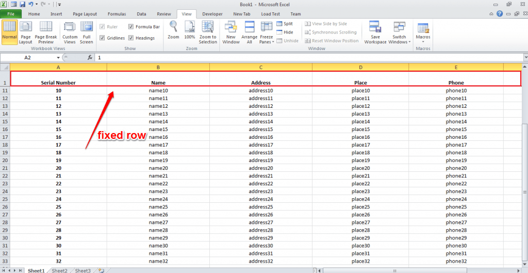Screen dimensions: 528x273
Task: Expand the Freeze Panes dropdown
Action: point(267,42)
